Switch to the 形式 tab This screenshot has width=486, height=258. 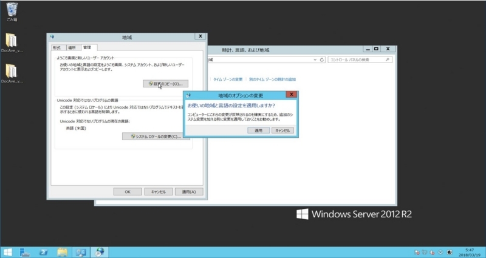coord(56,48)
